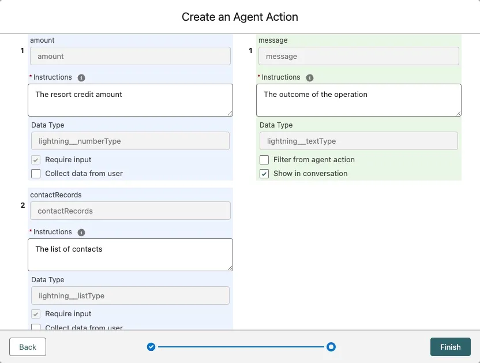
Task: Enable Filter from agent action checkbox
Action: pyautogui.click(x=264, y=160)
